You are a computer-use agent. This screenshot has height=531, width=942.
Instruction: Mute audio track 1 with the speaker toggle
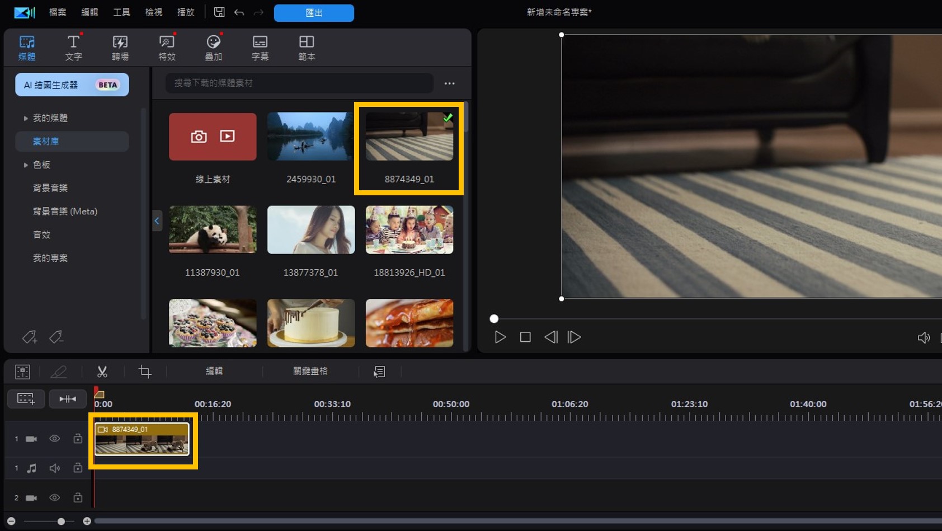click(x=54, y=468)
